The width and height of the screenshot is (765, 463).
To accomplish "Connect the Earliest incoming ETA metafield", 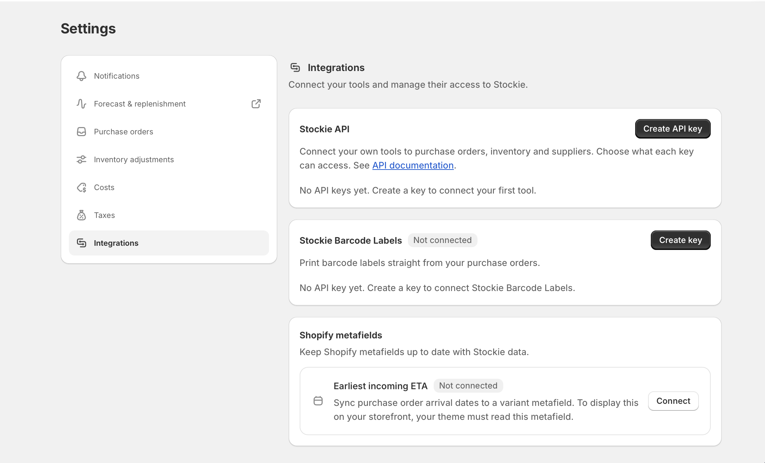I will [673, 401].
